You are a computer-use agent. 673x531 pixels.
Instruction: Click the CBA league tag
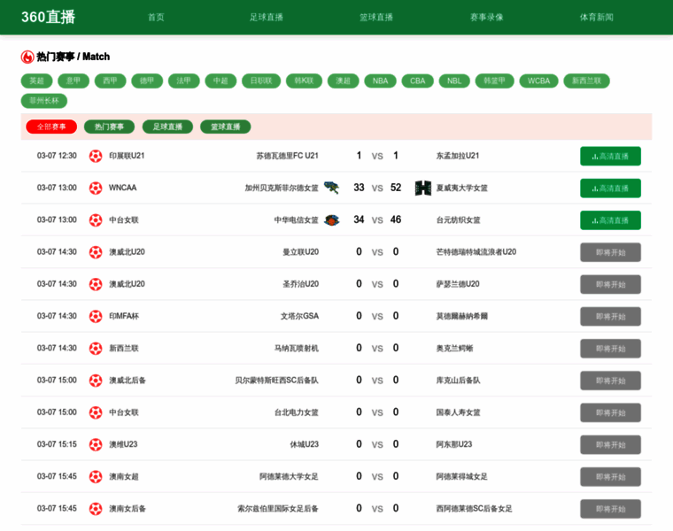click(418, 81)
